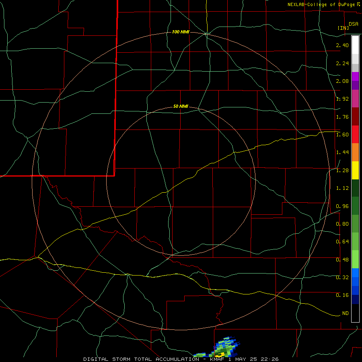The width and height of the screenshot is (362, 362).
Task: Pick the lime green swatch beside 0.48
Action: (x=355, y=259)
